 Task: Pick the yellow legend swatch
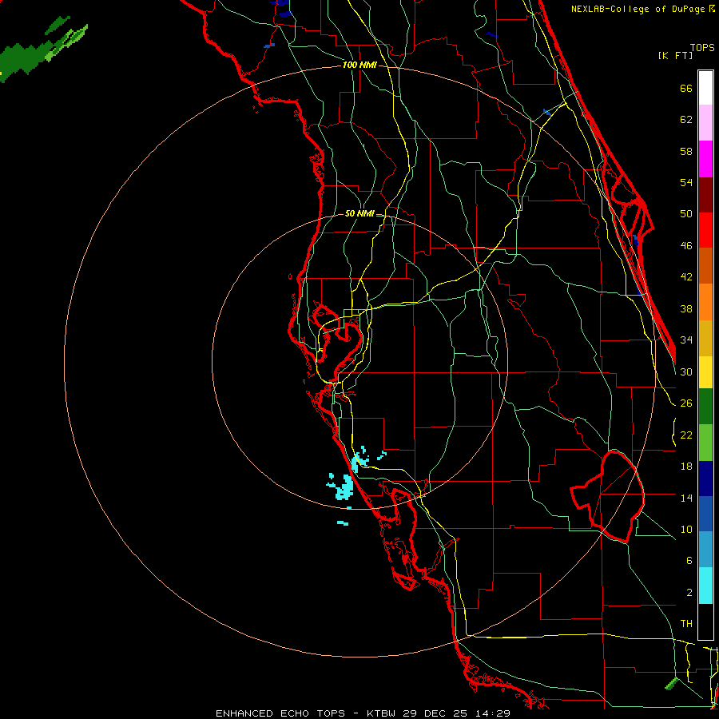click(705, 372)
